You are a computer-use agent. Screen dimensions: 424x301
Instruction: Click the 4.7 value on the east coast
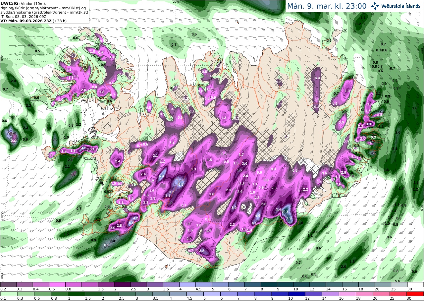tap(373, 153)
